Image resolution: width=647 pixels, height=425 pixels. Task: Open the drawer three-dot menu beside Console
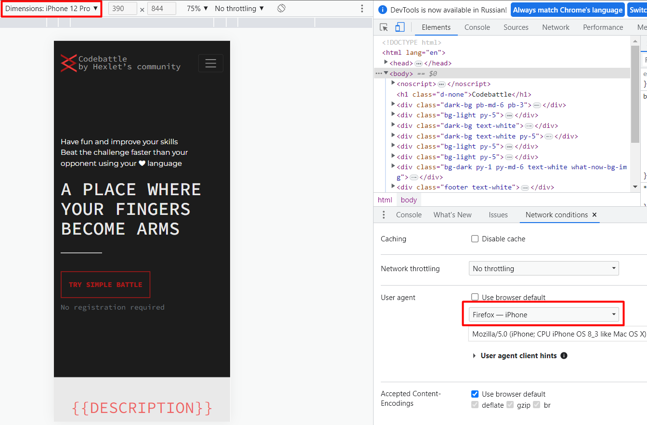tap(384, 215)
